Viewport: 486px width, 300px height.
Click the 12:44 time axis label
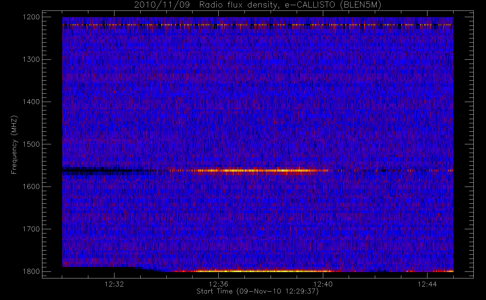point(427,284)
